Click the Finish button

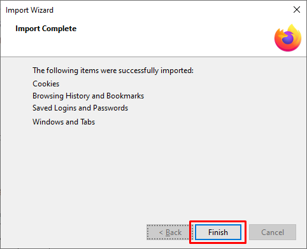tap(218, 232)
